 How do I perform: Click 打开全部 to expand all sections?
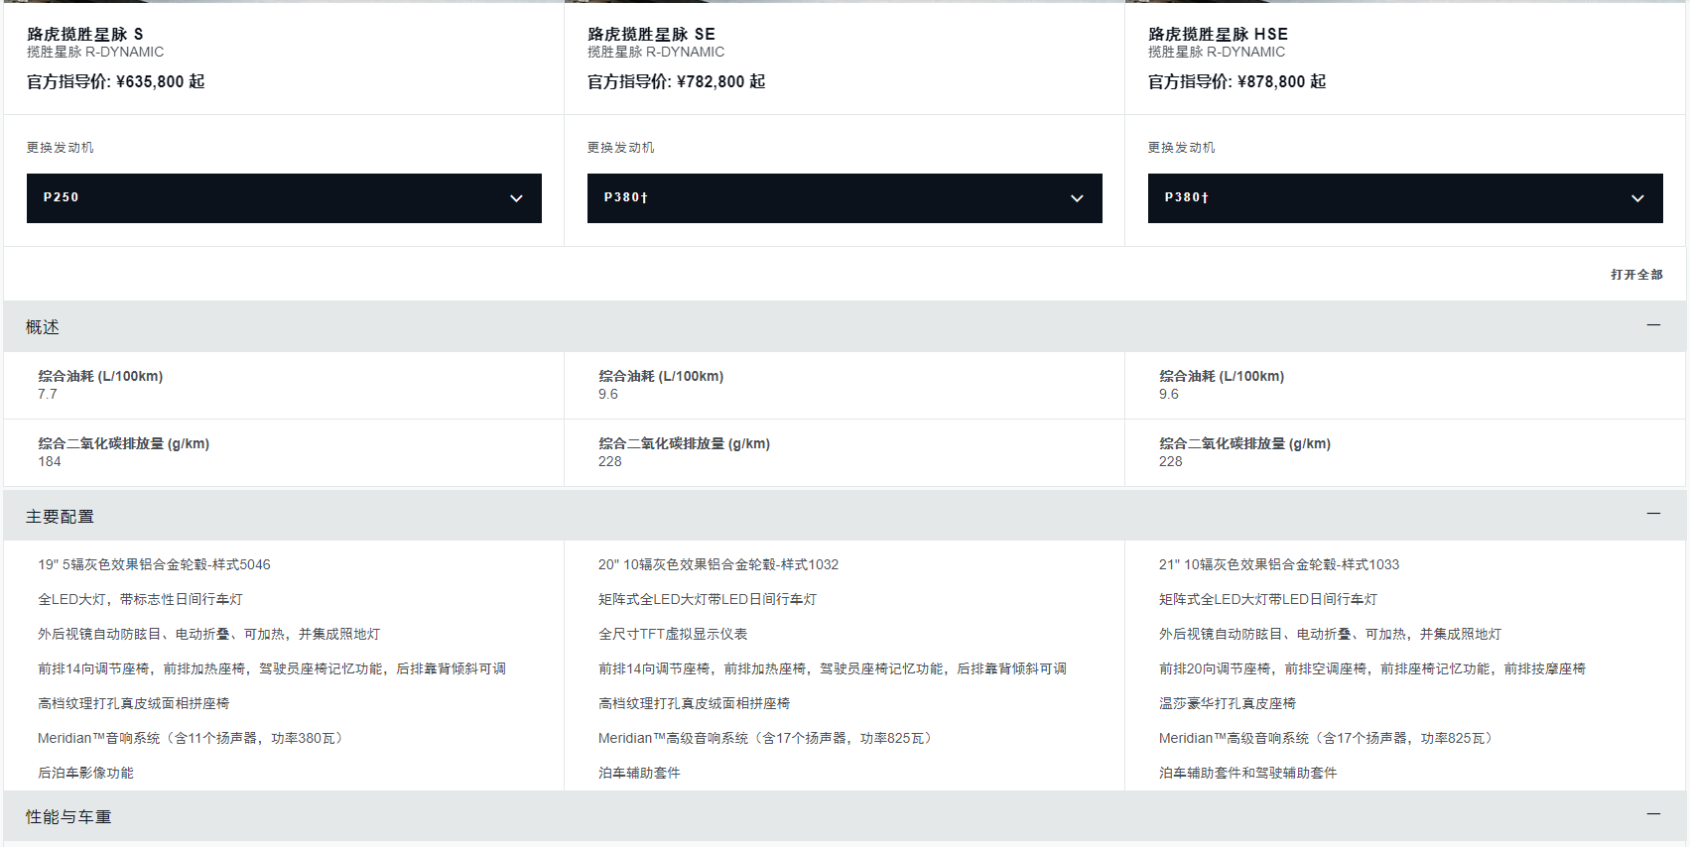tap(1636, 275)
